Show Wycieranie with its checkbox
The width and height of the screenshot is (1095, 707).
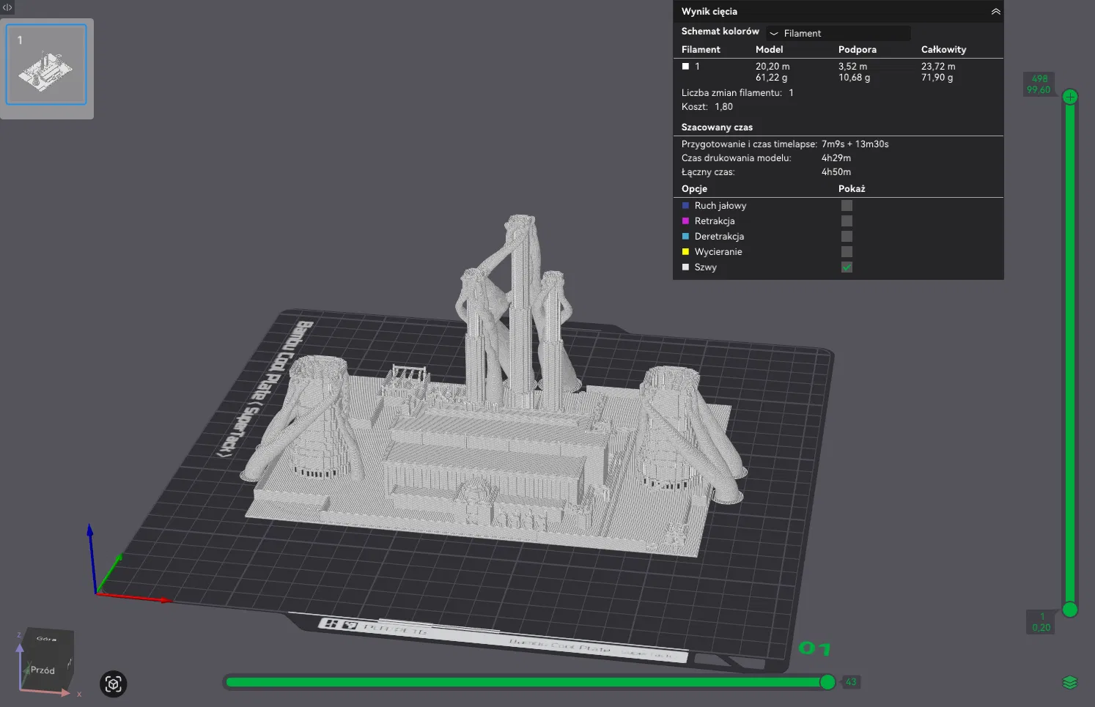pos(847,252)
